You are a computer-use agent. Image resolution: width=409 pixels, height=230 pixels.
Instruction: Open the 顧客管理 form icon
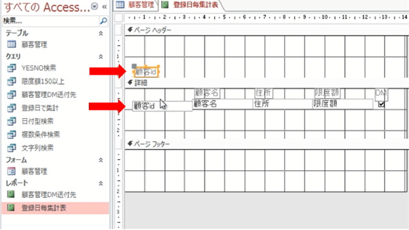[x=12, y=171]
